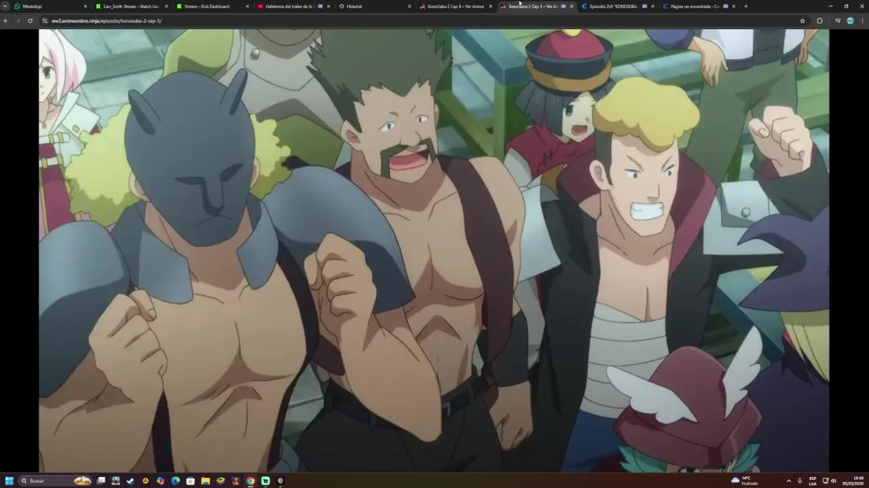Open the clock and date panel
The height and width of the screenshot is (488, 869).
point(853,481)
